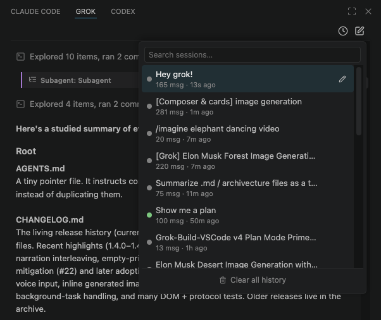Switch to the CLAUDE CODE tab
Viewport: 381px width, 320px height.
click(x=35, y=11)
